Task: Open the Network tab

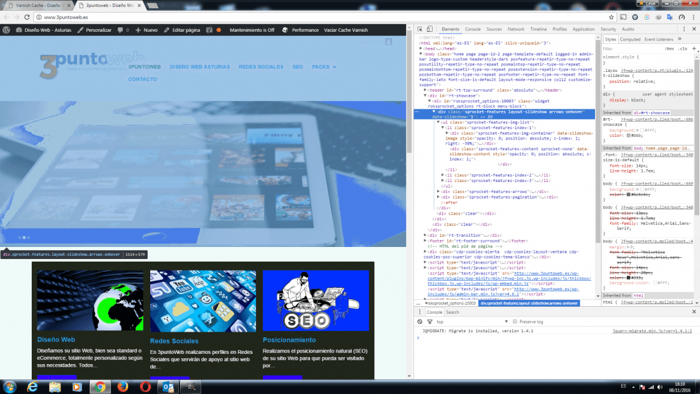Action: coord(515,29)
